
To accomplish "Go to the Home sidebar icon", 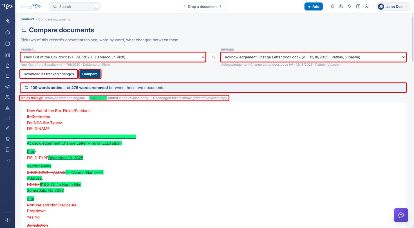I will pos(8,32).
